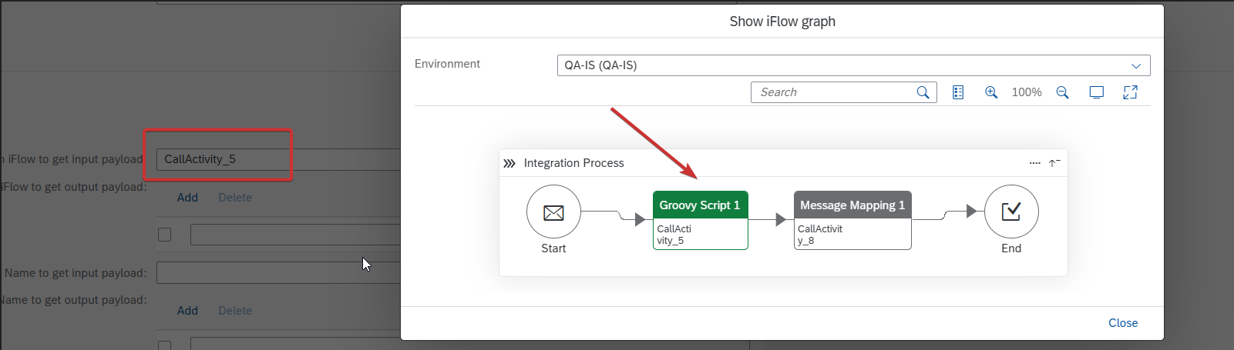Image resolution: width=1234 pixels, height=350 pixels.
Task: Select the Start envelope event node
Action: coord(553,212)
